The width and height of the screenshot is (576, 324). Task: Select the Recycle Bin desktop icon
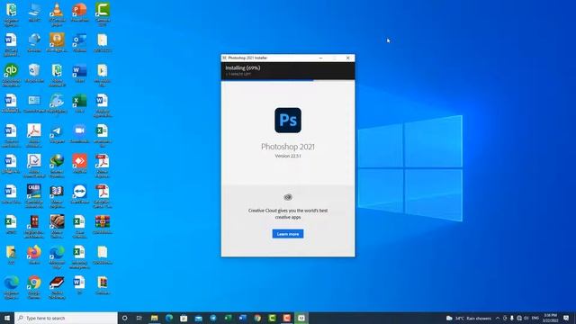point(34,73)
